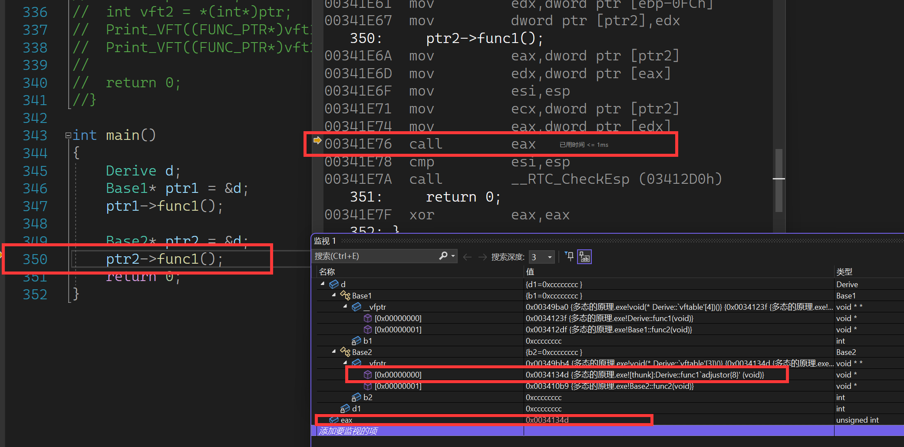Click int main() declaration line

point(114,135)
